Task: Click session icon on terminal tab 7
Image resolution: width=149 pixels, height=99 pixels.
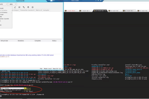Action: (80, 11)
